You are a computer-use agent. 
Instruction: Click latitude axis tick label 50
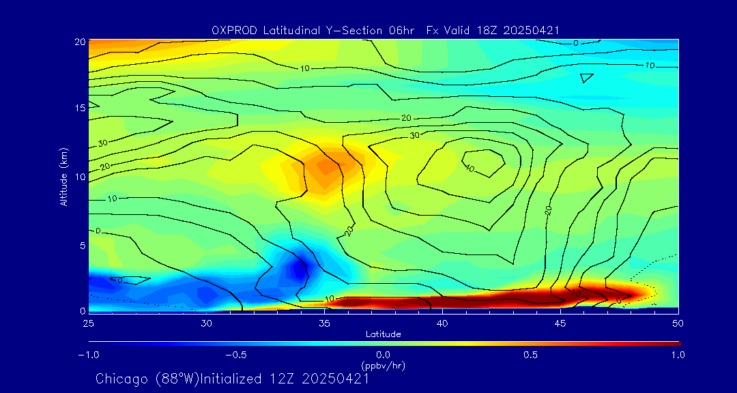tap(678, 323)
